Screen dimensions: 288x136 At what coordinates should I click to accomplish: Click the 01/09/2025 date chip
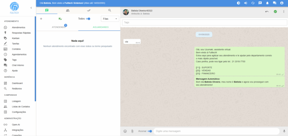point(204,34)
